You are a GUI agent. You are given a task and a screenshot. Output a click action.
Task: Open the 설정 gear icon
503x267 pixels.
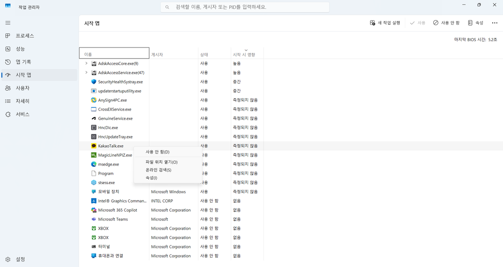coord(8,259)
